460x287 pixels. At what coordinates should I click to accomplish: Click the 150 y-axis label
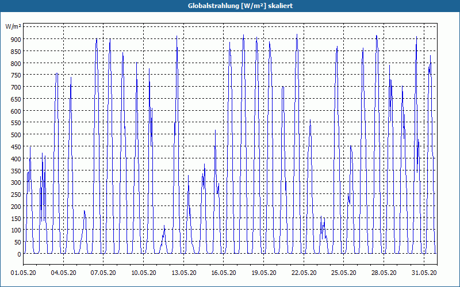coord(16,218)
